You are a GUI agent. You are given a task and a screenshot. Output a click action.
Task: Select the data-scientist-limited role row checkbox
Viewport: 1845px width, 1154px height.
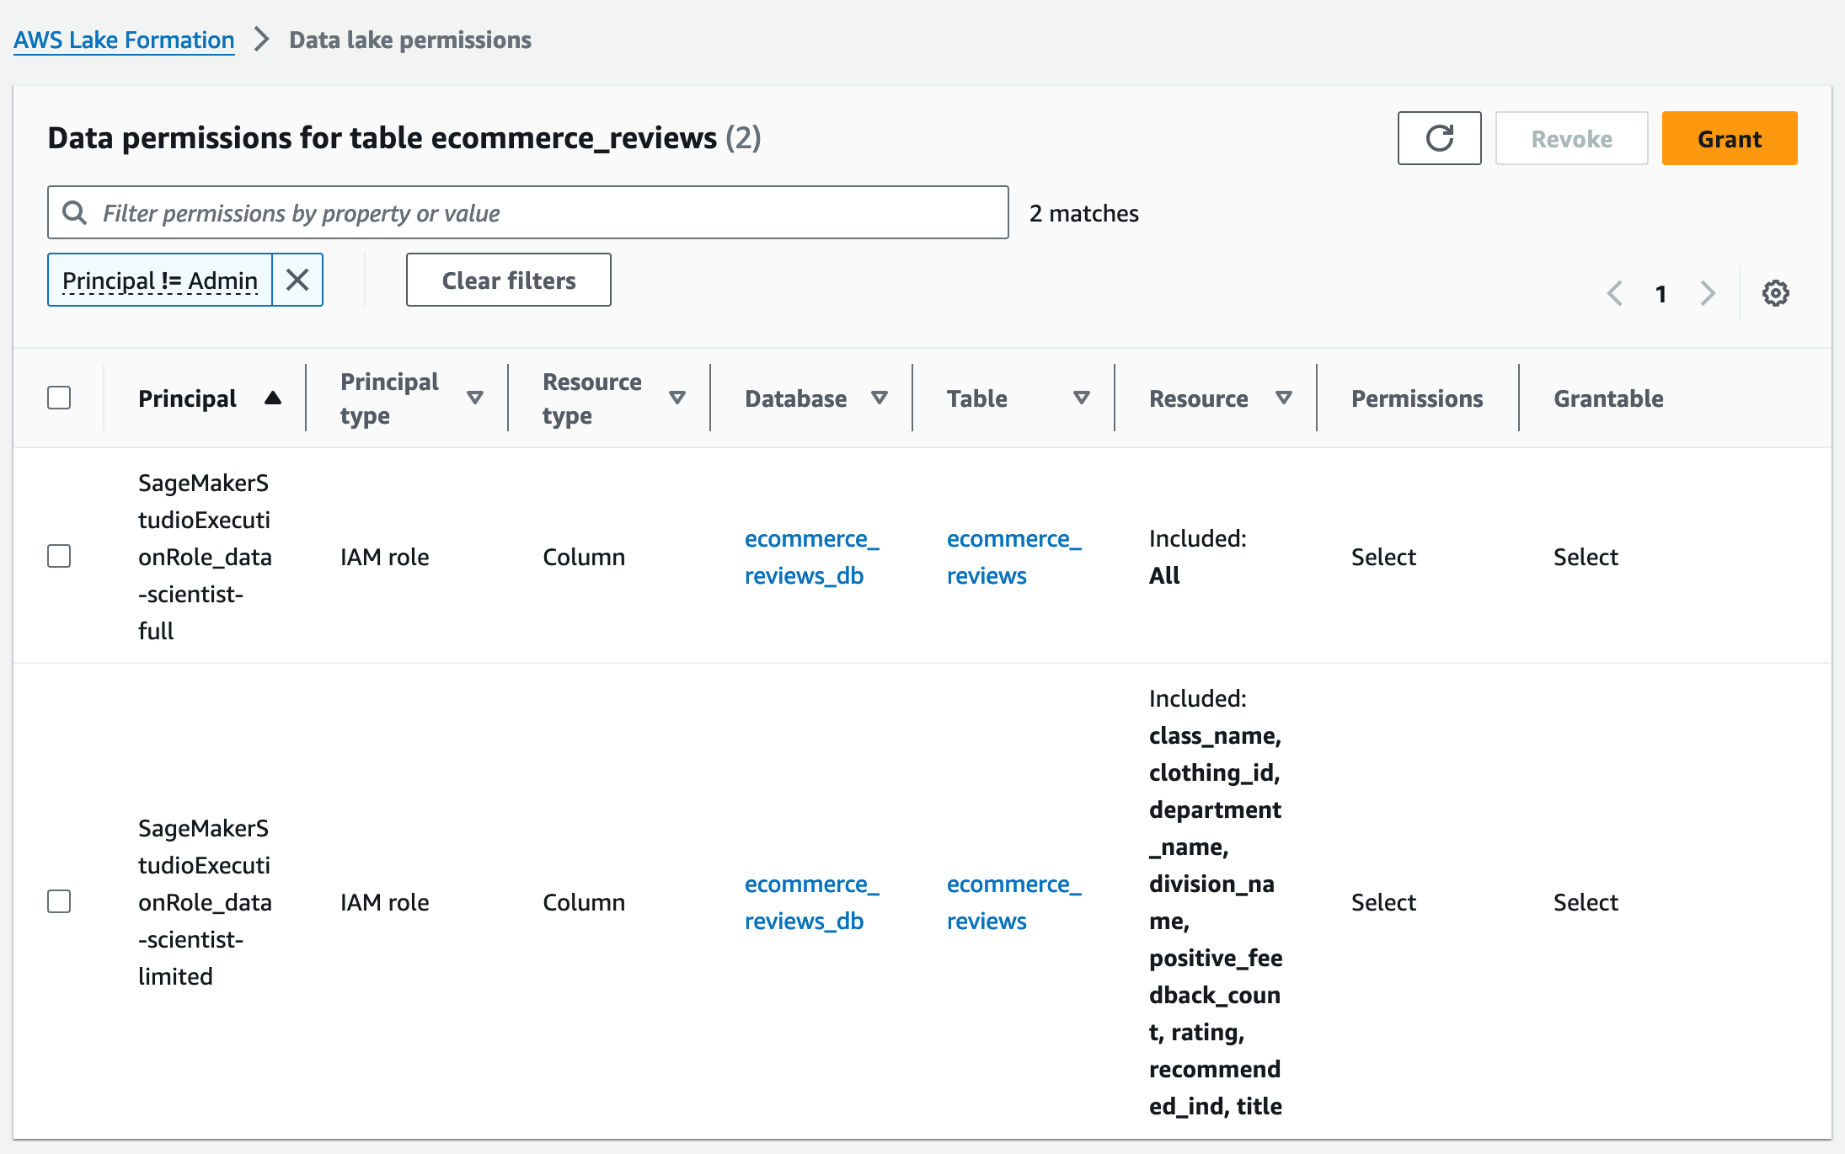click(59, 901)
